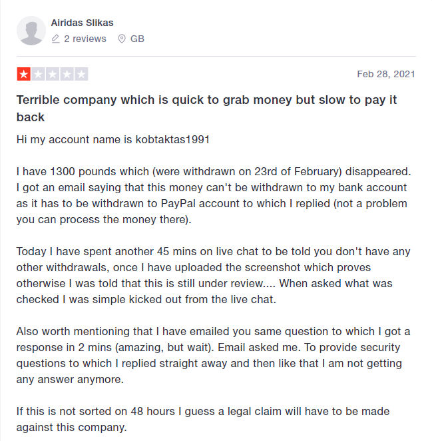Click the third gray rating star
This screenshot has width=432, height=441.
(x=53, y=74)
